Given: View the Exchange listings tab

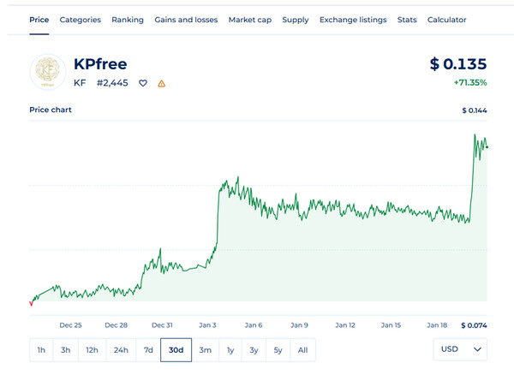Looking at the screenshot, I should coord(353,20).
